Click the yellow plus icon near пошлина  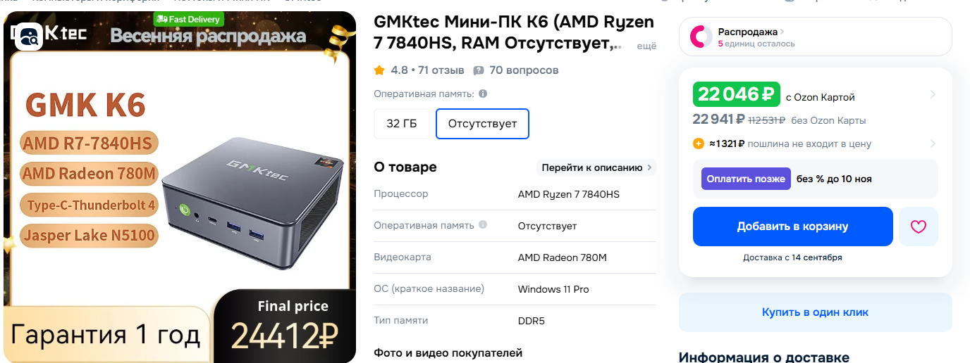699,144
